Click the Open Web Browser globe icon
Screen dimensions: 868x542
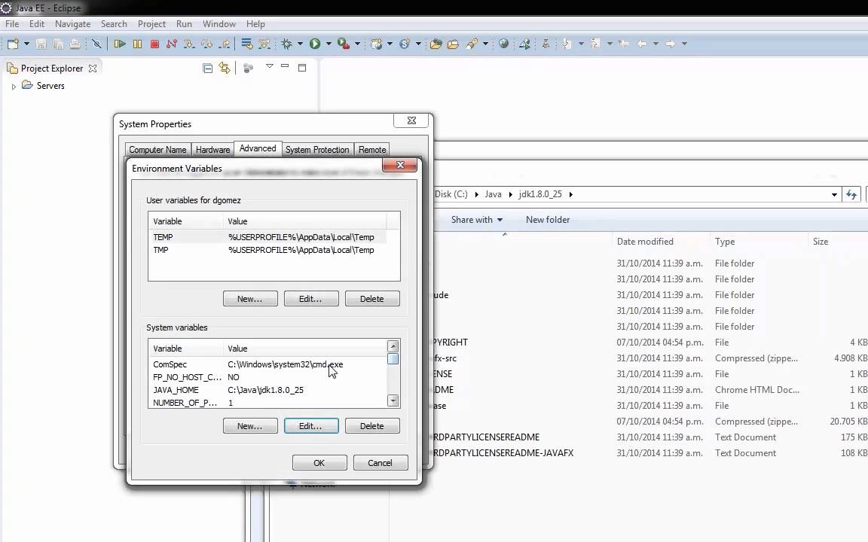(503, 43)
